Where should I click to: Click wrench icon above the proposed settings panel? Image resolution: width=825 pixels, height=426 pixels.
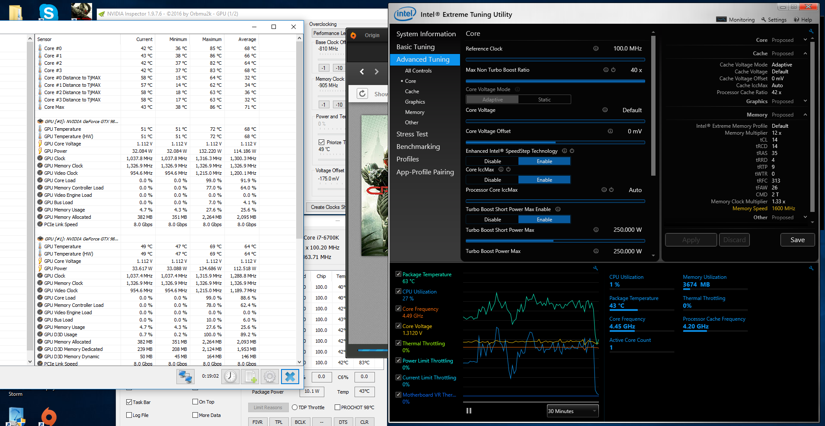[811, 31]
